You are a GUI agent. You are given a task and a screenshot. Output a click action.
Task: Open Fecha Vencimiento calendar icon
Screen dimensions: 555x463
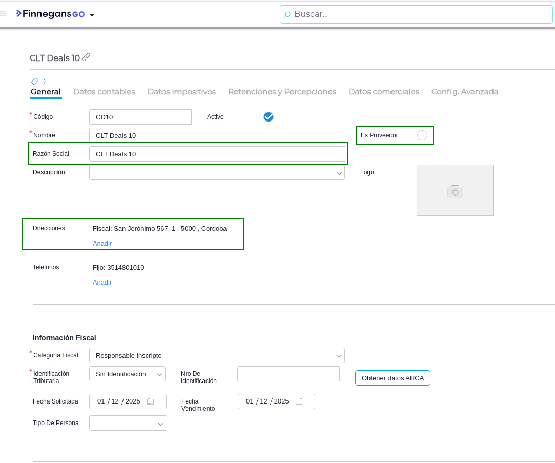(299, 401)
